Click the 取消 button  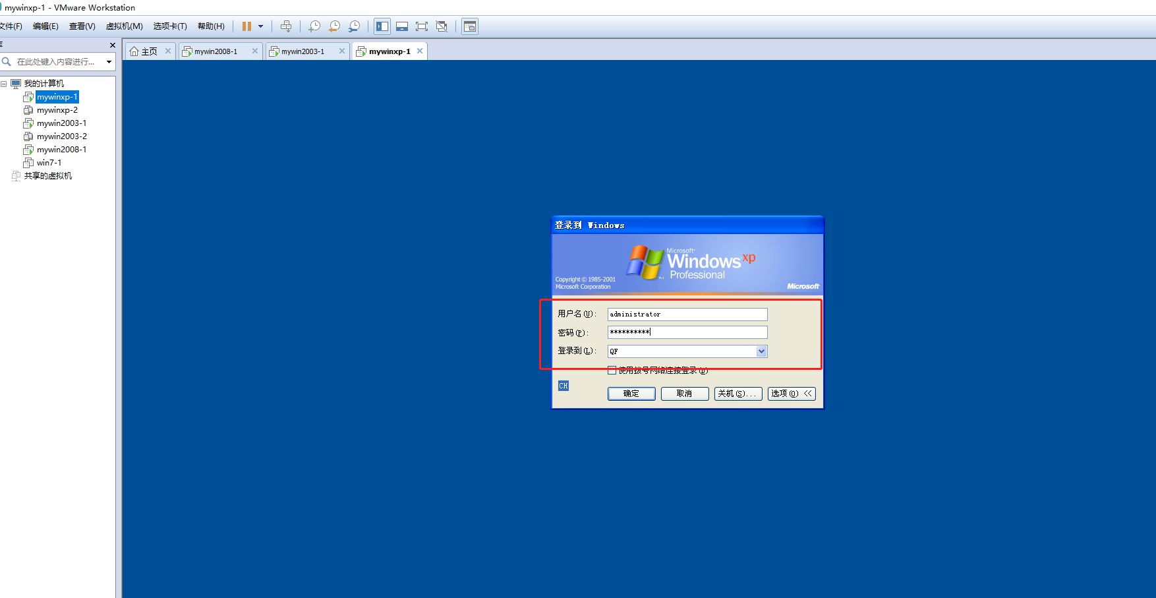685,394
